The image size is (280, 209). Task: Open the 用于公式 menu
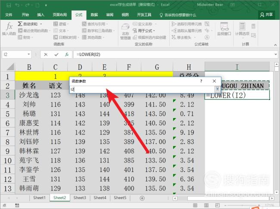click(144, 31)
